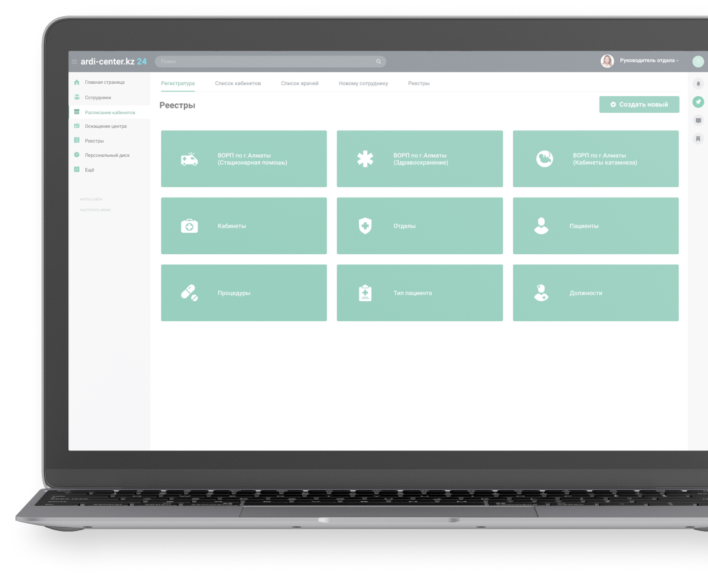This screenshot has width=708, height=578.
Task: Switch to the Список кабинетов tab
Action: [238, 84]
